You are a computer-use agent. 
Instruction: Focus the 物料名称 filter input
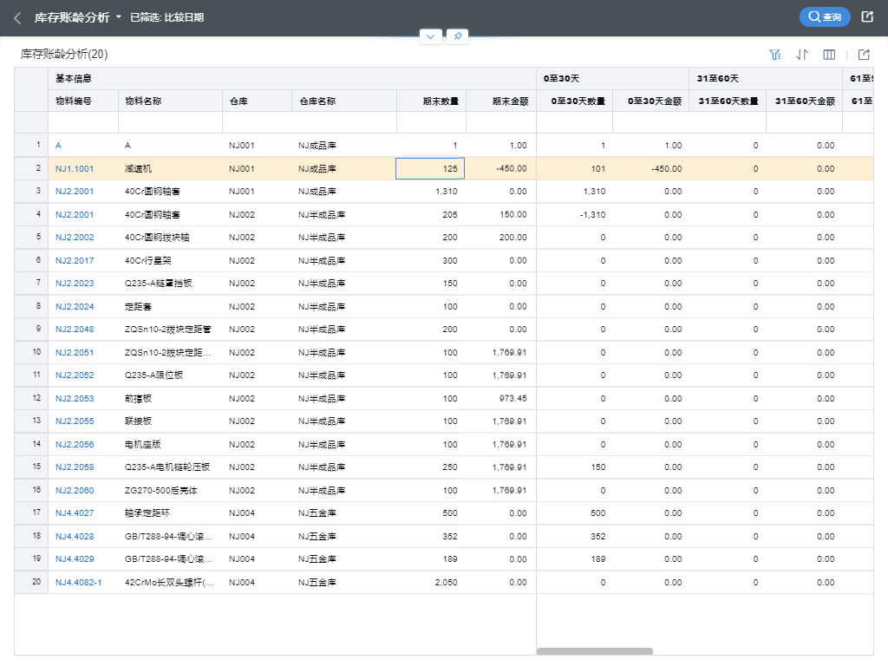[171, 122]
